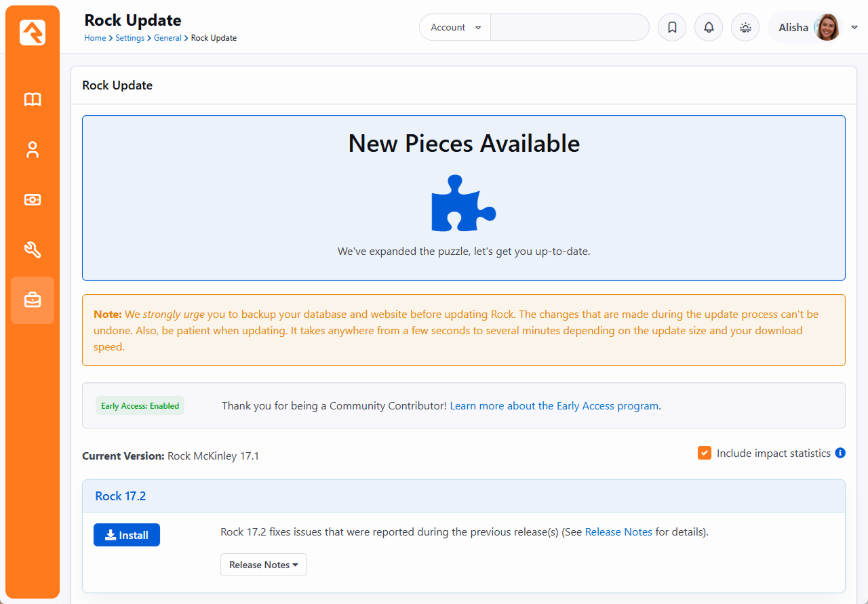Select the briefcase icon in the sidebar
The image size is (868, 604).
33,300
